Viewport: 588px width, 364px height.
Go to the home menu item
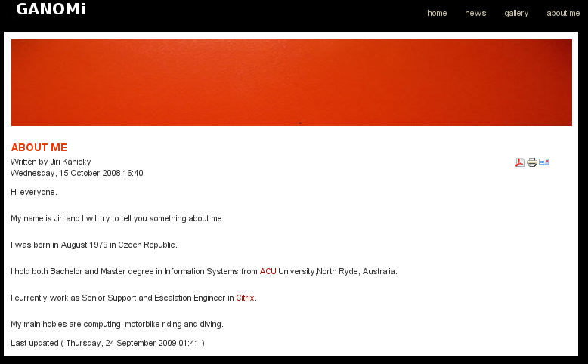coord(437,13)
